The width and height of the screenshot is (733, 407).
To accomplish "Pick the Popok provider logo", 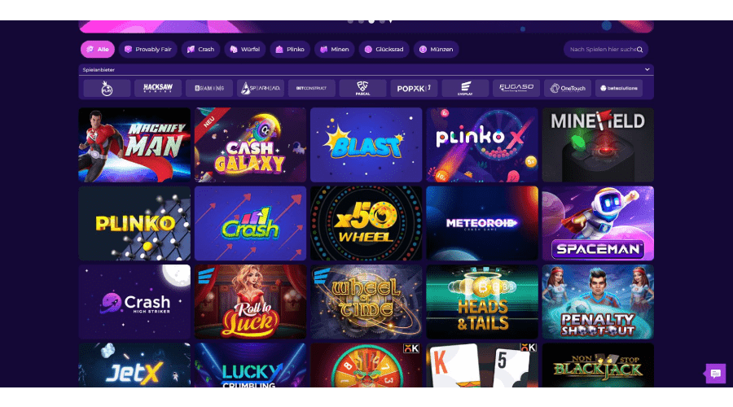I will (x=415, y=88).
